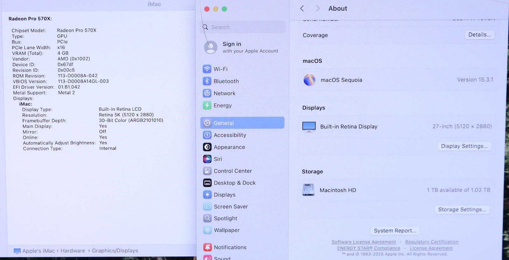Open ENERGY STAR Compliance link
Image resolution: width=509 pixels, height=260 pixels.
click(369, 248)
